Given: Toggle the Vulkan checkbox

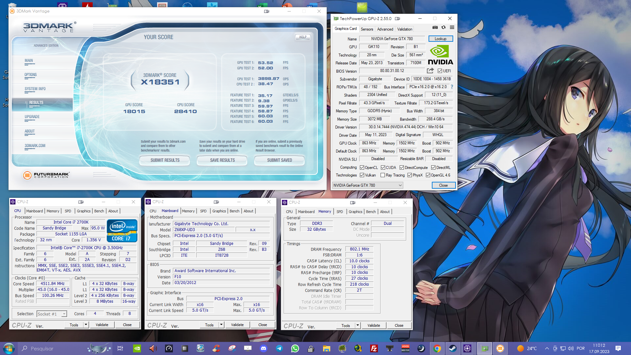Looking at the screenshot, I should pos(362,175).
